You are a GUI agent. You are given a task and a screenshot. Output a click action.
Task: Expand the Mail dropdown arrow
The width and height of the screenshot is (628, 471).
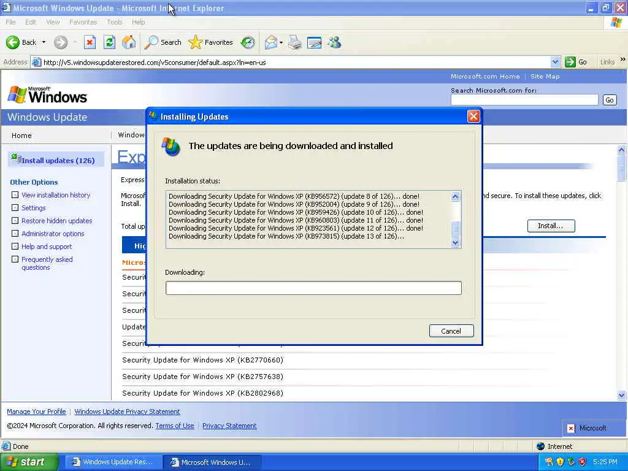click(x=281, y=42)
